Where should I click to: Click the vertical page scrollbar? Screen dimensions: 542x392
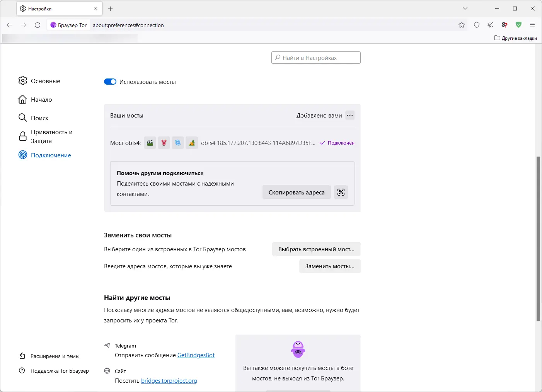(x=538, y=238)
